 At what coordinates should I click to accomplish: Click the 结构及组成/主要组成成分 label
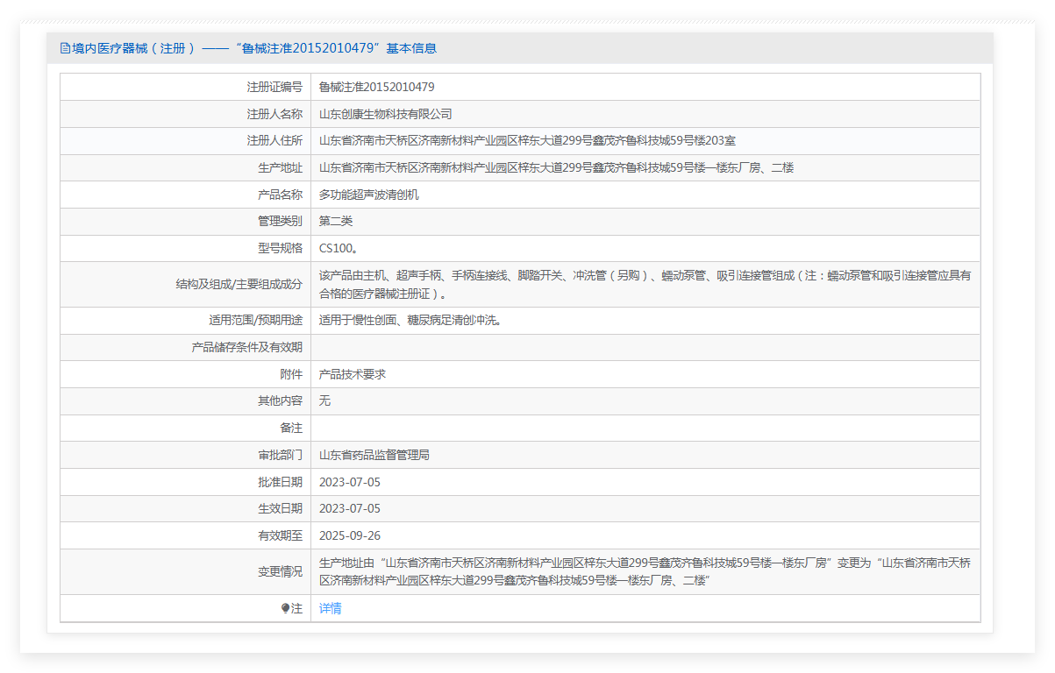tap(239, 285)
